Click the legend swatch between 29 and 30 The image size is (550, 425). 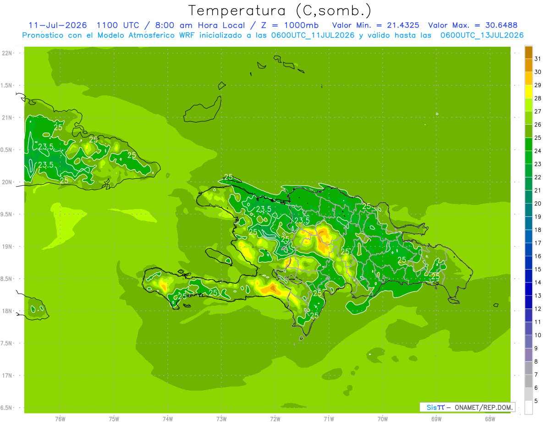pyautogui.click(x=528, y=78)
